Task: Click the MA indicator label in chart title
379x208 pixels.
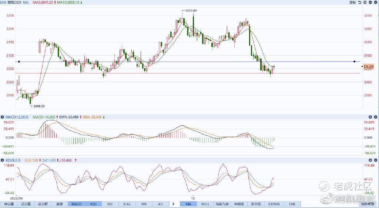Action: pos(26,2)
